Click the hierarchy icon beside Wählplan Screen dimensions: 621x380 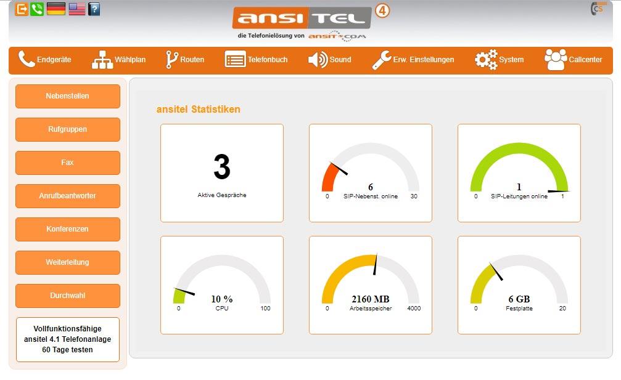(102, 60)
